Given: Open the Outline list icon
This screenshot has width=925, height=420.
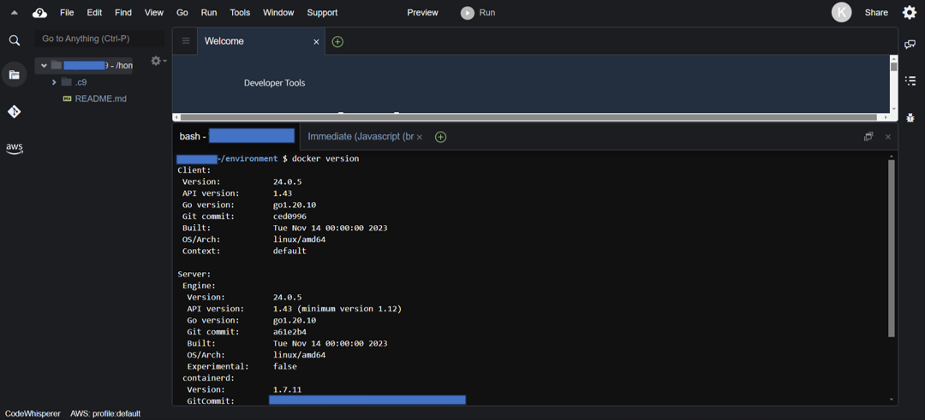Looking at the screenshot, I should coord(910,80).
